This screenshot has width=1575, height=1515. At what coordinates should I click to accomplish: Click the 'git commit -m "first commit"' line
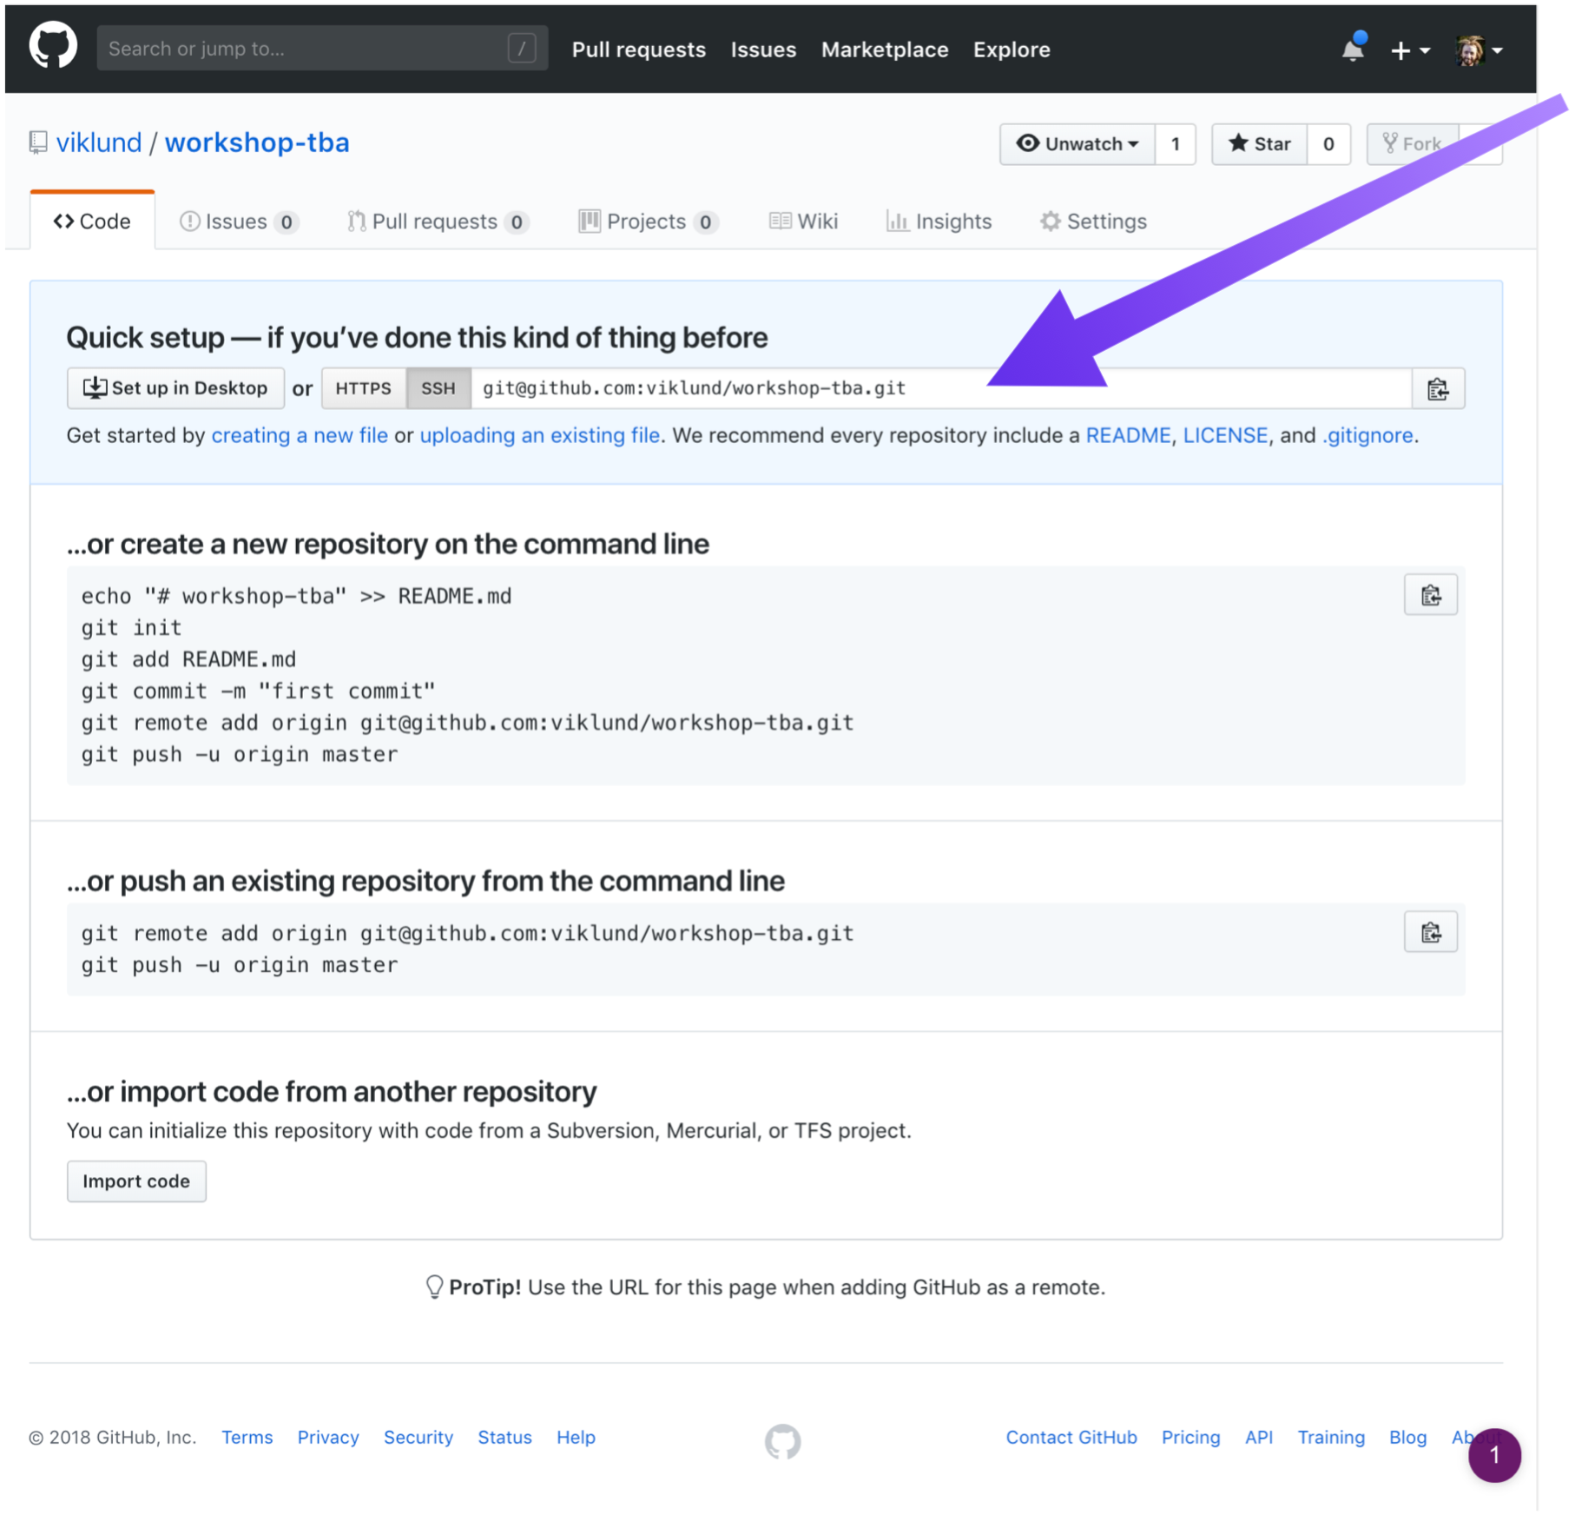[x=258, y=691]
